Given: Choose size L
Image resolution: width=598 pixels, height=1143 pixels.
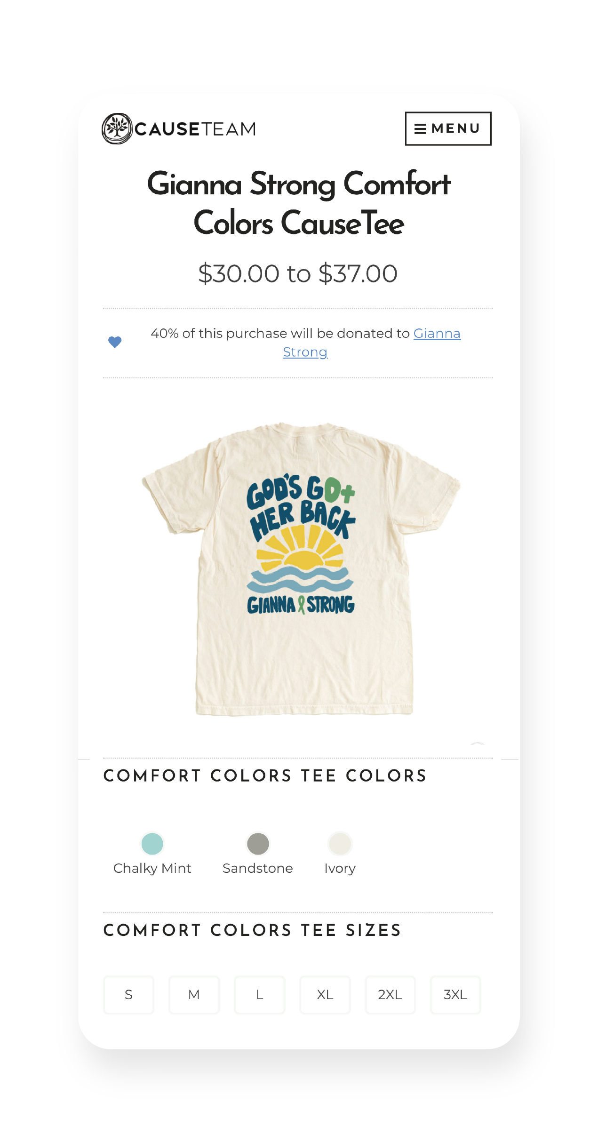Looking at the screenshot, I should click(259, 994).
